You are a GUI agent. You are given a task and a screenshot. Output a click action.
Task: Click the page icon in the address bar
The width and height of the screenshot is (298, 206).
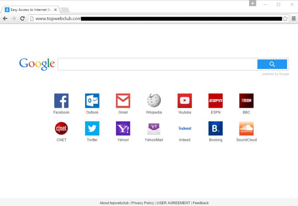tap(32, 18)
